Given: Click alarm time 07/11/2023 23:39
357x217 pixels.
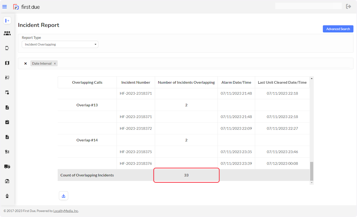Looking at the screenshot, I should pyautogui.click(x=236, y=163).
